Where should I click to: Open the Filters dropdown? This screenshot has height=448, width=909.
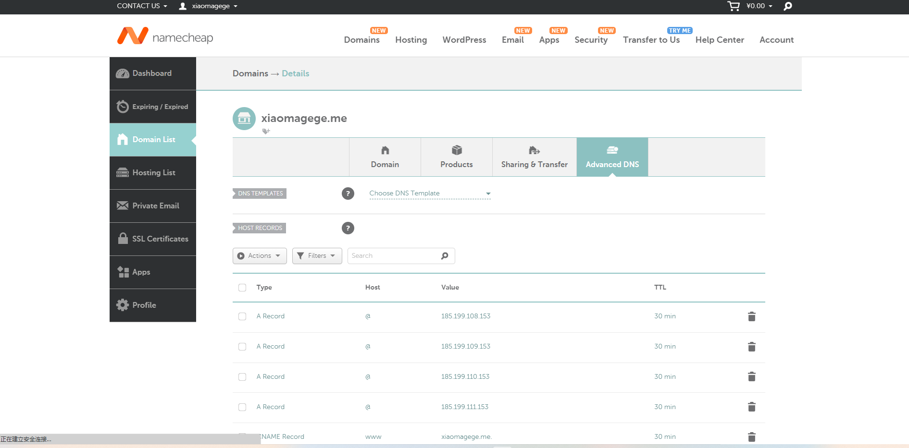tap(317, 256)
